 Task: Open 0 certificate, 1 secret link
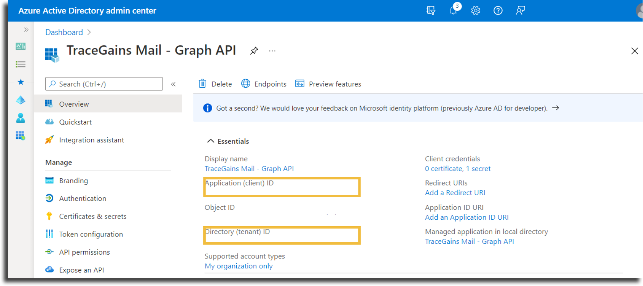pos(458,169)
